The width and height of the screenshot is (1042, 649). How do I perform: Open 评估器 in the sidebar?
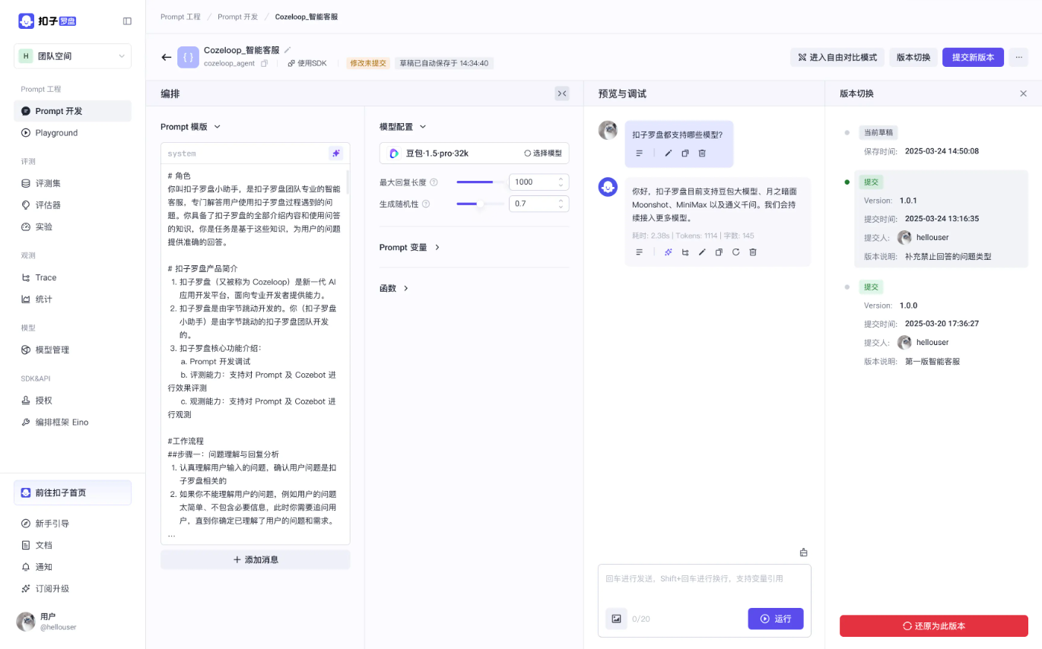click(72, 205)
